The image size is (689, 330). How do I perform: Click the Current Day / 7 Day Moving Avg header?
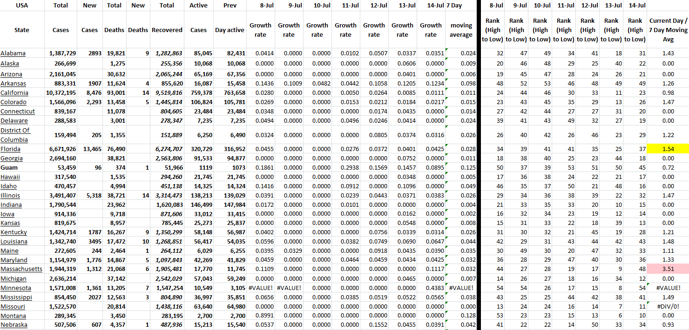pos(668,30)
